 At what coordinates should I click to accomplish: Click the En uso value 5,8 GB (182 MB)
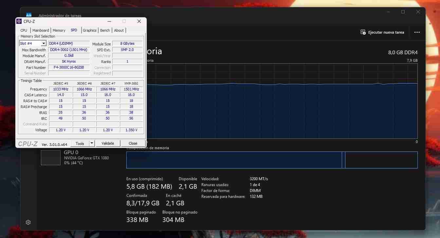pyautogui.click(x=149, y=187)
